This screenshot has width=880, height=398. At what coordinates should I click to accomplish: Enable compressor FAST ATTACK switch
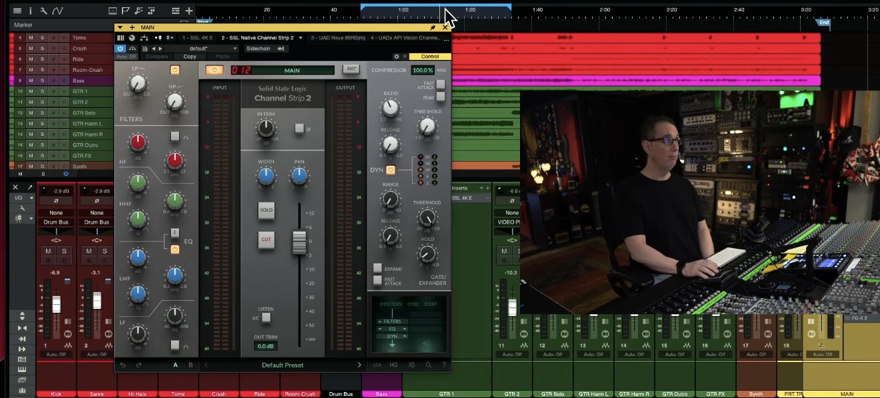(441, 84)
